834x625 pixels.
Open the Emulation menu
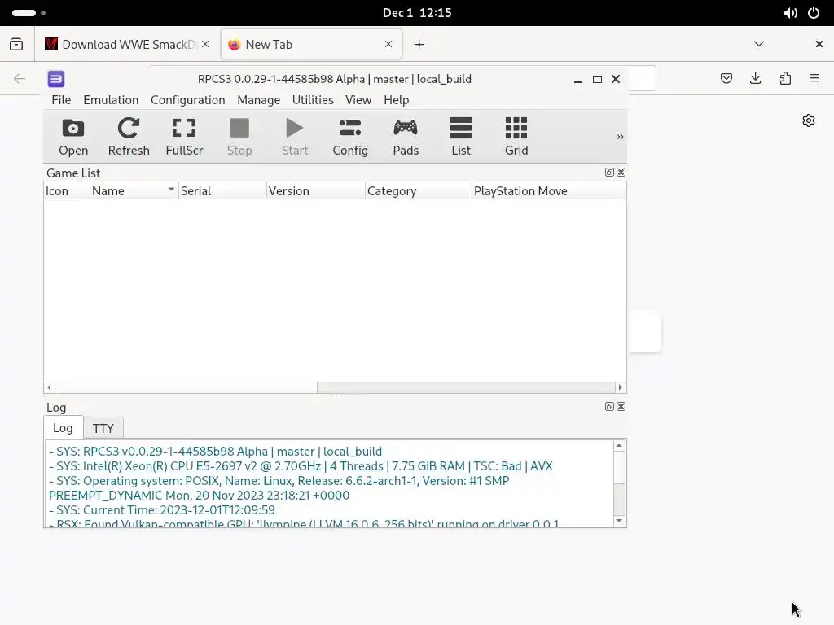coord(111,100)
